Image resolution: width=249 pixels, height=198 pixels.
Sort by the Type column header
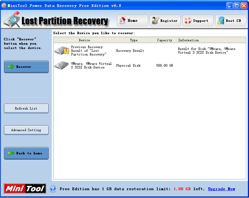(134, 40)
